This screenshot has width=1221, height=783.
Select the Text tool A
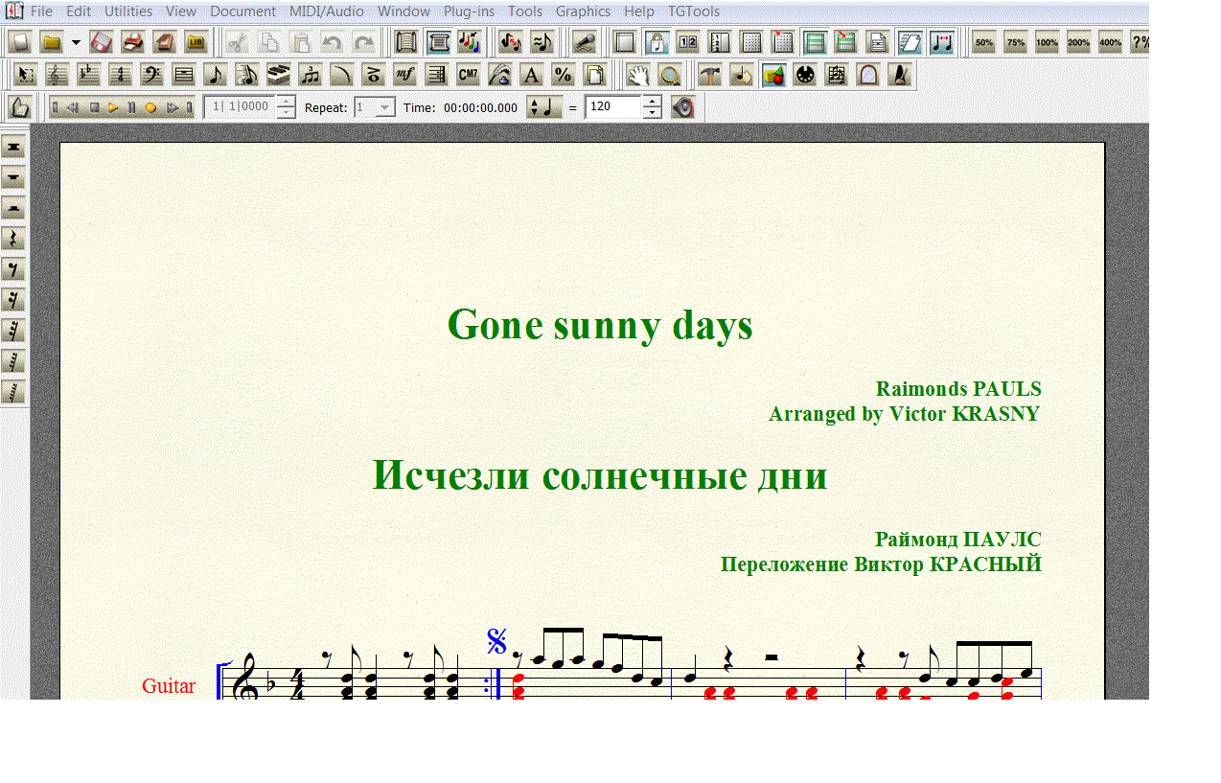pyautogui.click(x=531, y=75)
